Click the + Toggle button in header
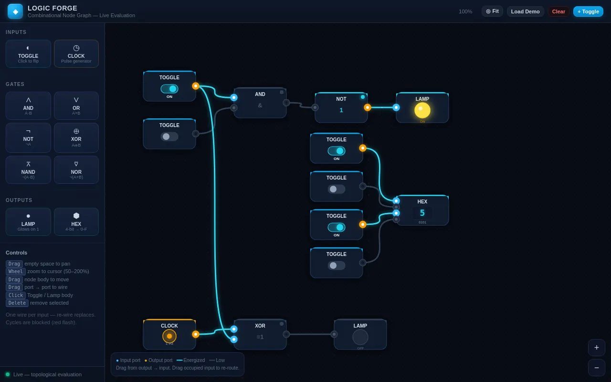Viewport: 611px width, 382px height. click(588, 11)
